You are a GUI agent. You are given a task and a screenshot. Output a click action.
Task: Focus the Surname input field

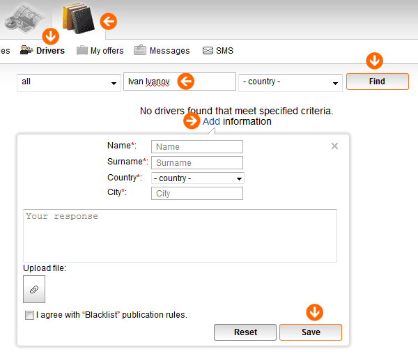[x=196, y=162]
